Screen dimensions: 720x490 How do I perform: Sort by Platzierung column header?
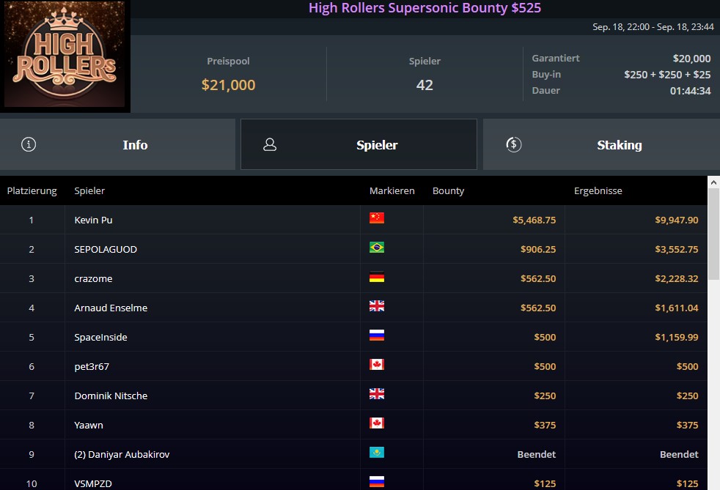[x=32, y=191]
